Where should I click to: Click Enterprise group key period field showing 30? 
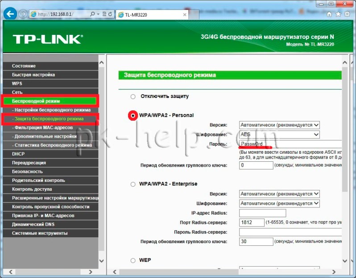click(256, 242)
